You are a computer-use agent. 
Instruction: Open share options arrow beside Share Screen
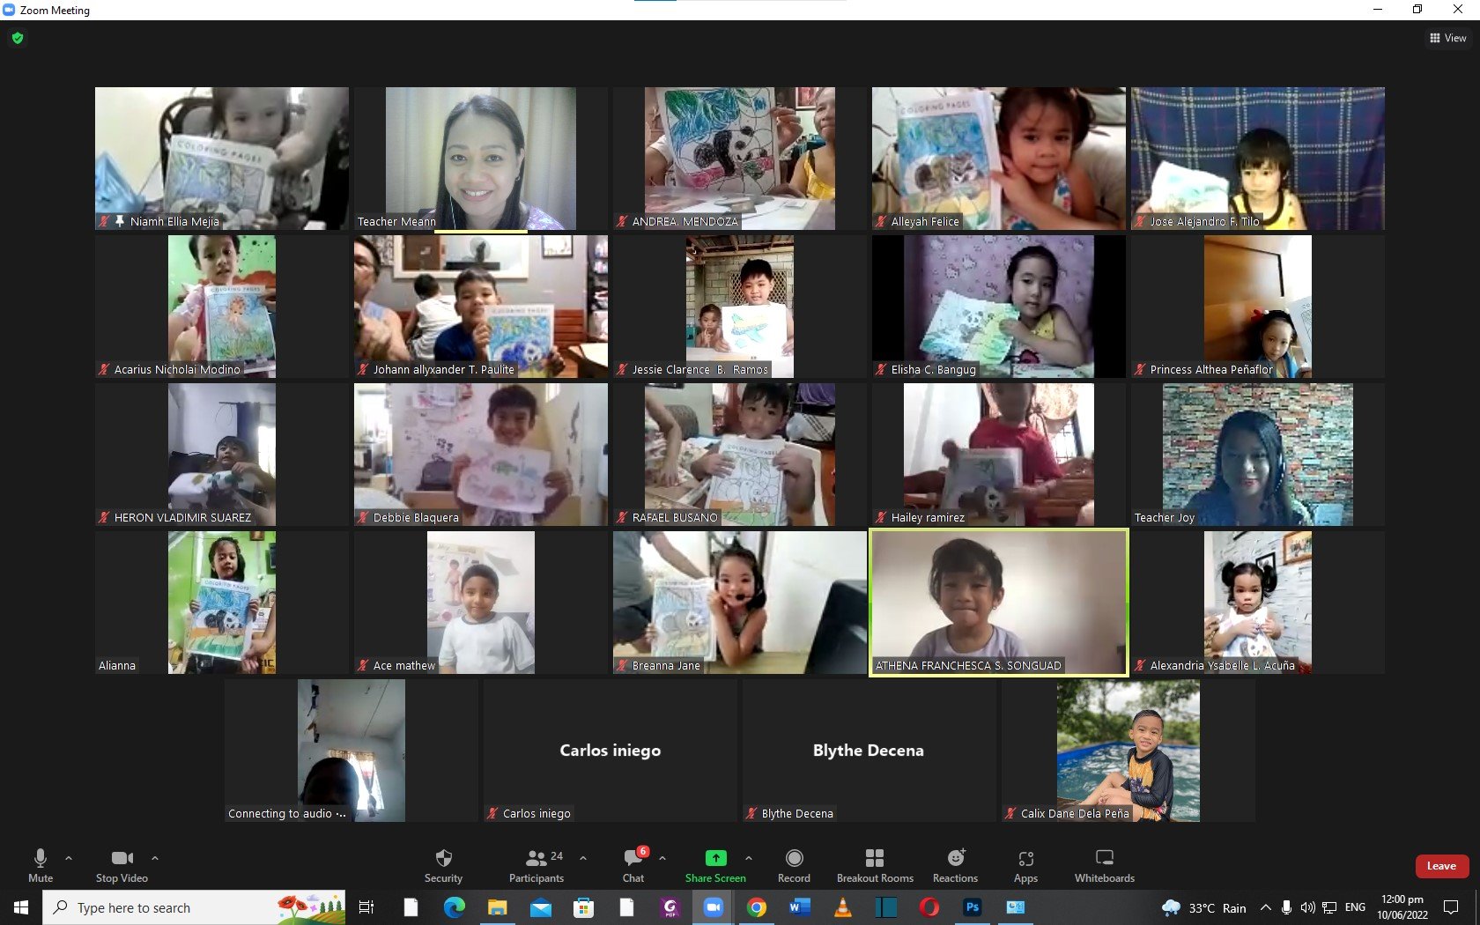(749, 857)
